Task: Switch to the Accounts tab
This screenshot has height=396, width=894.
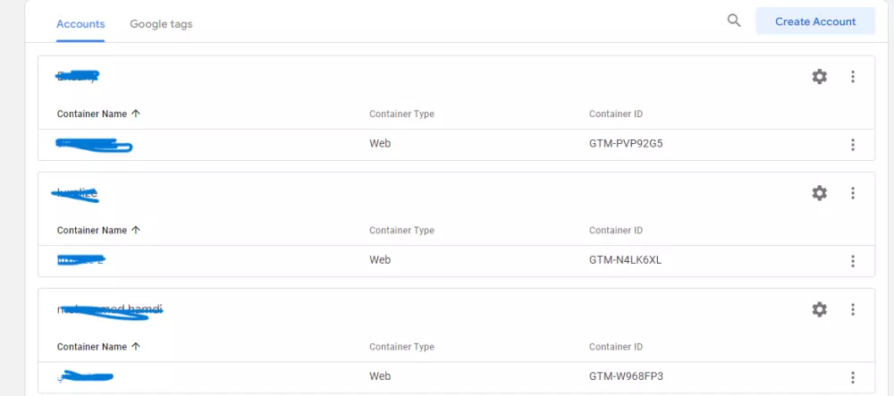Action: [80, 24]
